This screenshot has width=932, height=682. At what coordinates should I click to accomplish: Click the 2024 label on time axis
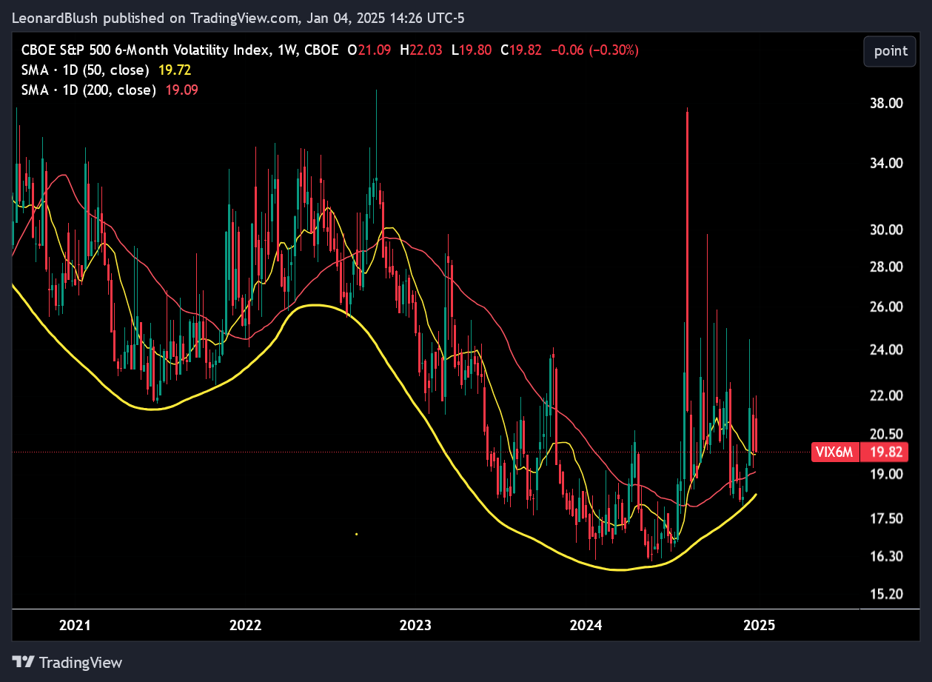[586, 625]
